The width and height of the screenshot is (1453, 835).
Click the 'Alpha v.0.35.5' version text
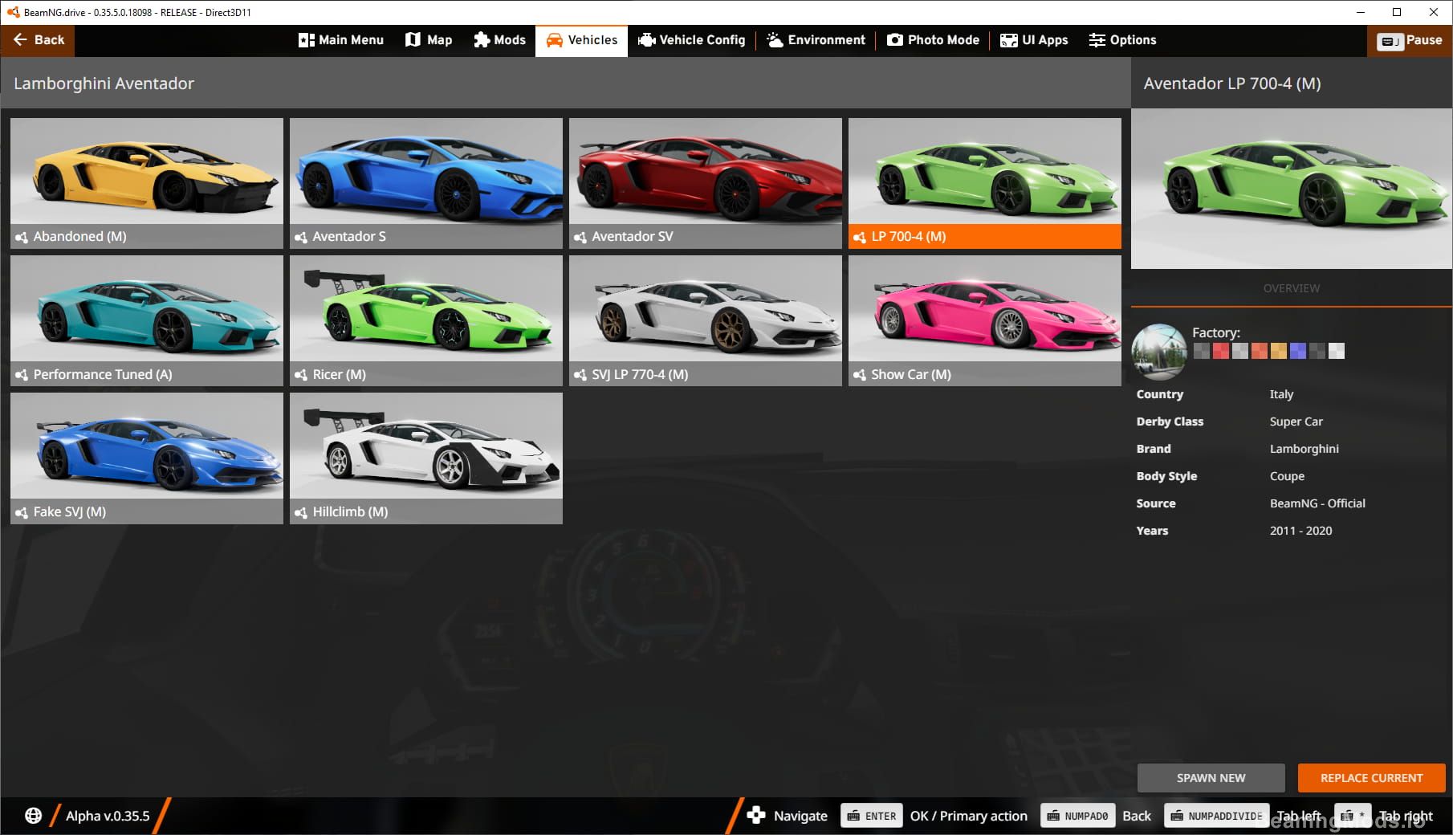click(108, 816)
